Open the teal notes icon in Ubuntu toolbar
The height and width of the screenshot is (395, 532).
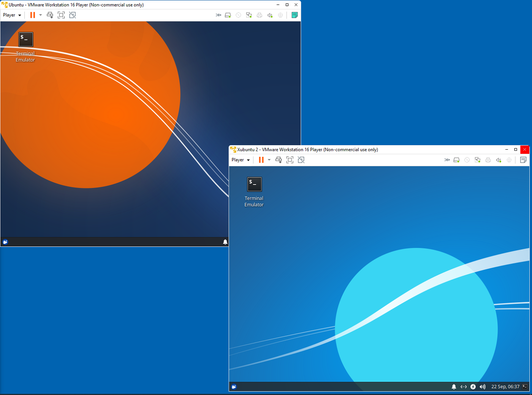294,15
